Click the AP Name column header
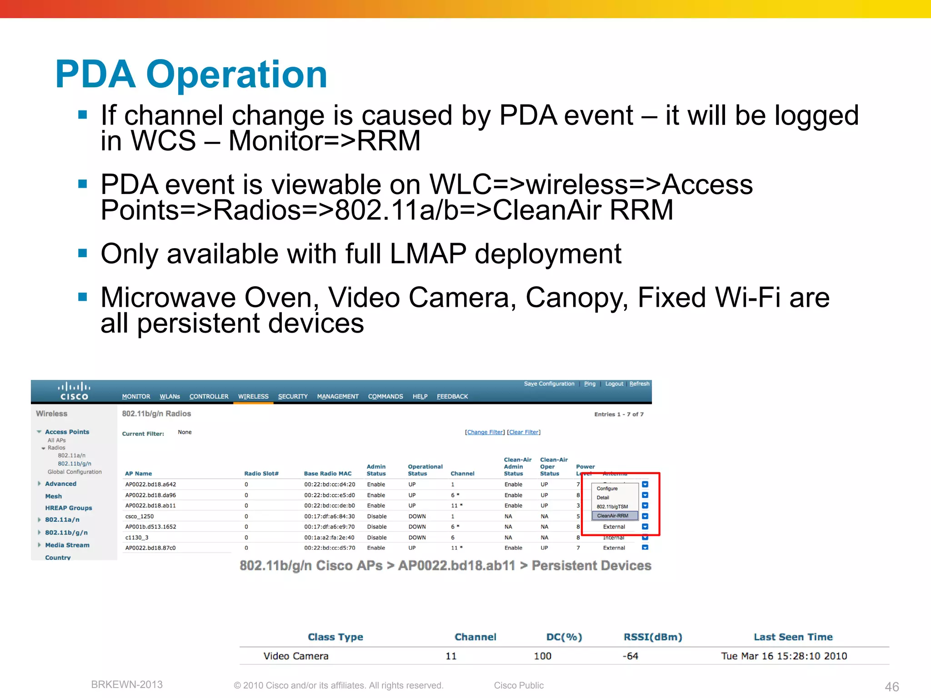 tap(139, 474)
